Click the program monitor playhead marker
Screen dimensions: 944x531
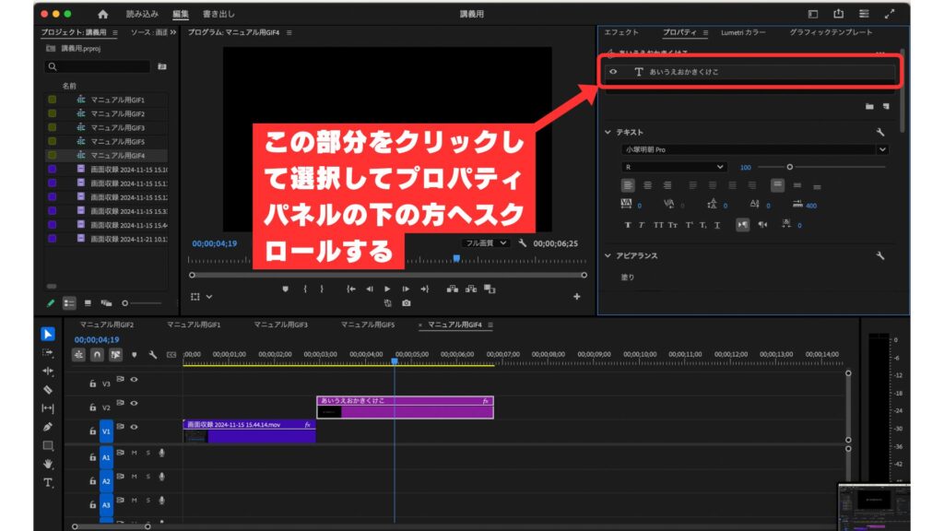pyautogui.click(x=457, y=259)
